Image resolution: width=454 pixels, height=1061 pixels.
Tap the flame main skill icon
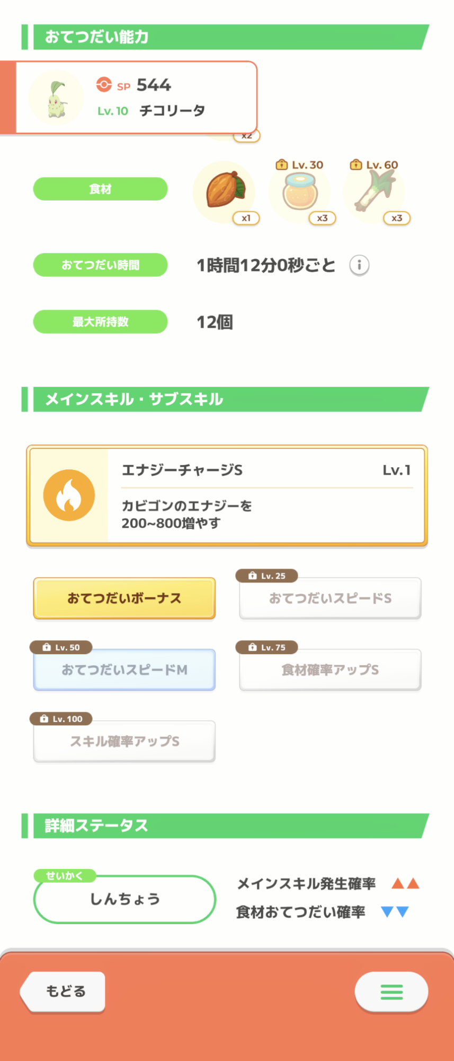pos(69,495)
